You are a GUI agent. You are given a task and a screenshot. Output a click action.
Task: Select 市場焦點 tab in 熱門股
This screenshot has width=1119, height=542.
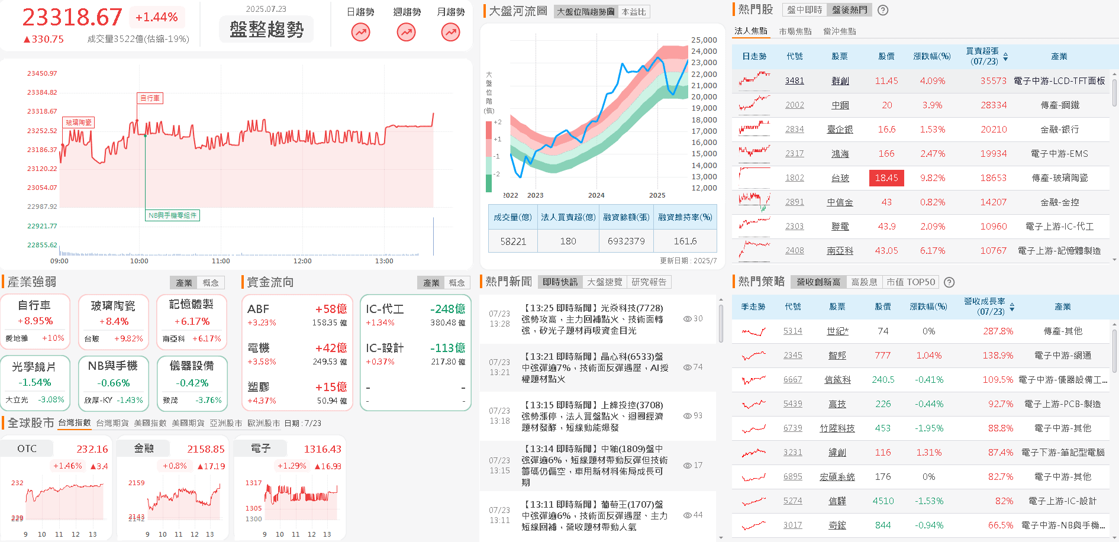pos(795,31)
